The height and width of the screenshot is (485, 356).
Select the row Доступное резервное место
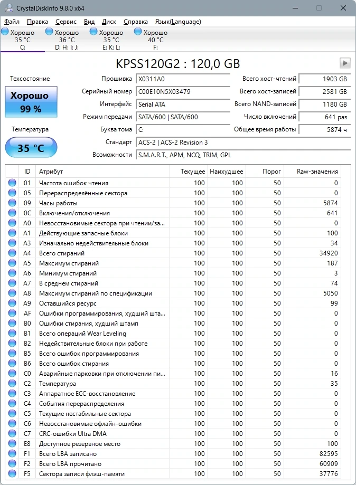173,443
